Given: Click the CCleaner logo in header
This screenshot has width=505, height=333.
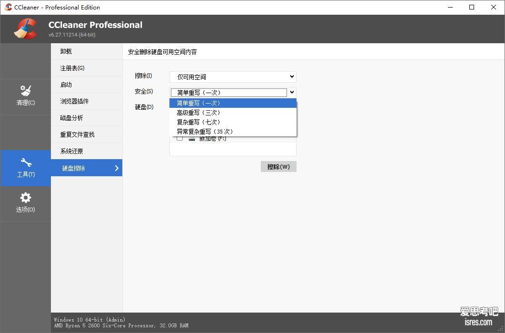Looking at the screenshot, I should [x=25, y=29].
